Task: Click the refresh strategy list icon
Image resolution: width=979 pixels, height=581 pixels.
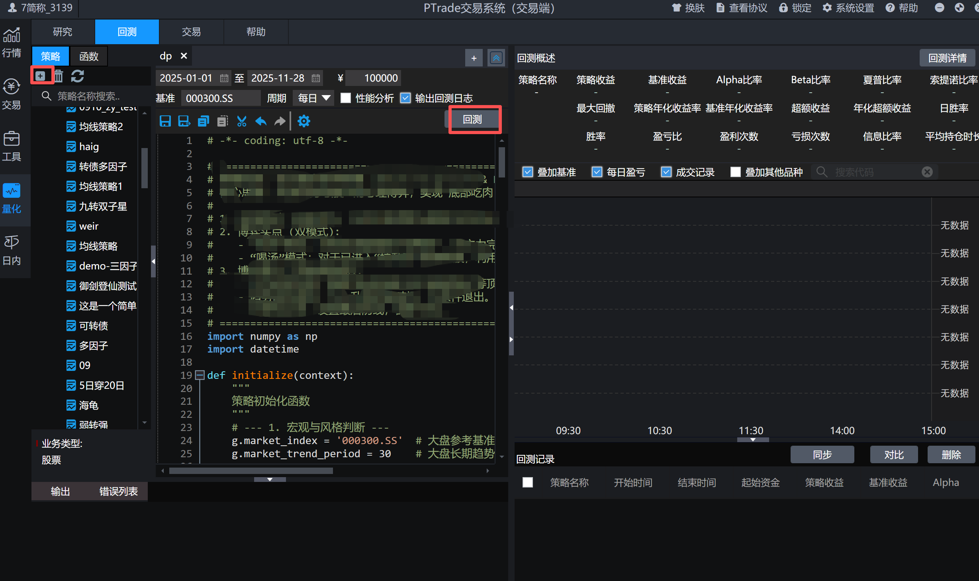Action: coord(77,76)
